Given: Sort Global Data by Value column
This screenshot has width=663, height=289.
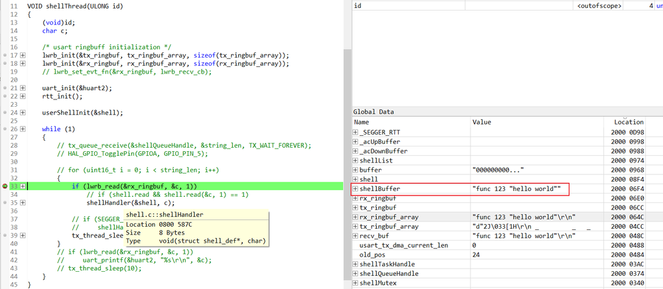Looking at the screenshot, I should coord(537,122).
